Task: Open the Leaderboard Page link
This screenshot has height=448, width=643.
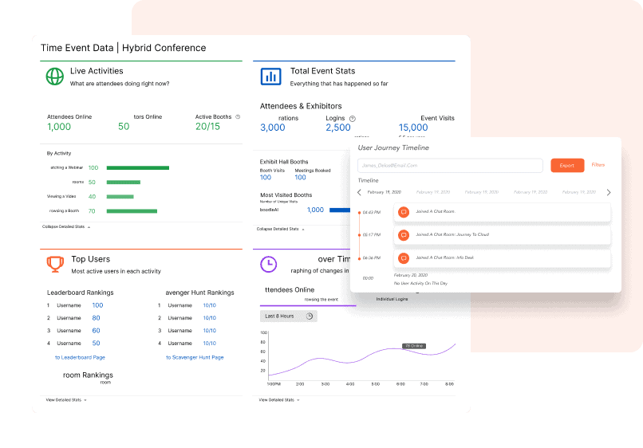Action: [x=80, y=357]
